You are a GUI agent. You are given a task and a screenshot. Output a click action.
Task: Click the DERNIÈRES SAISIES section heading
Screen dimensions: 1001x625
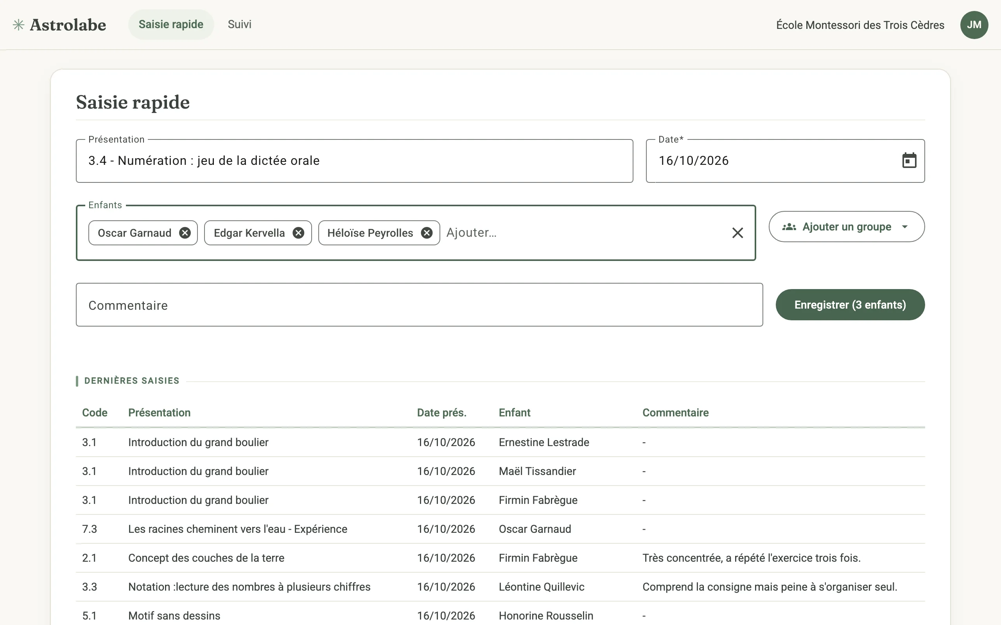pyautogui.click(x=131, y=381)
